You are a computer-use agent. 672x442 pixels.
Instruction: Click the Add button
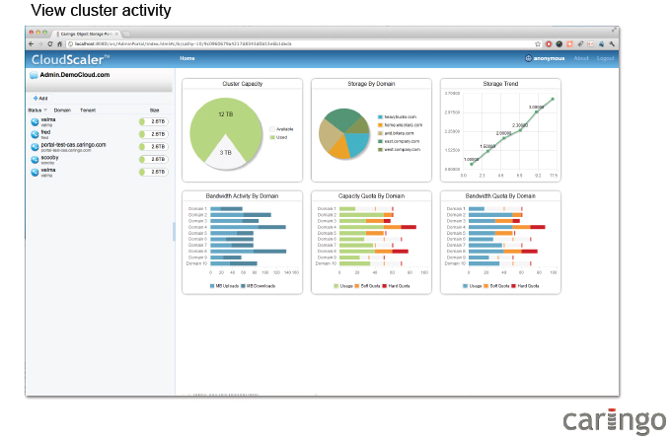pyautogui.click(x=40, y=99)
